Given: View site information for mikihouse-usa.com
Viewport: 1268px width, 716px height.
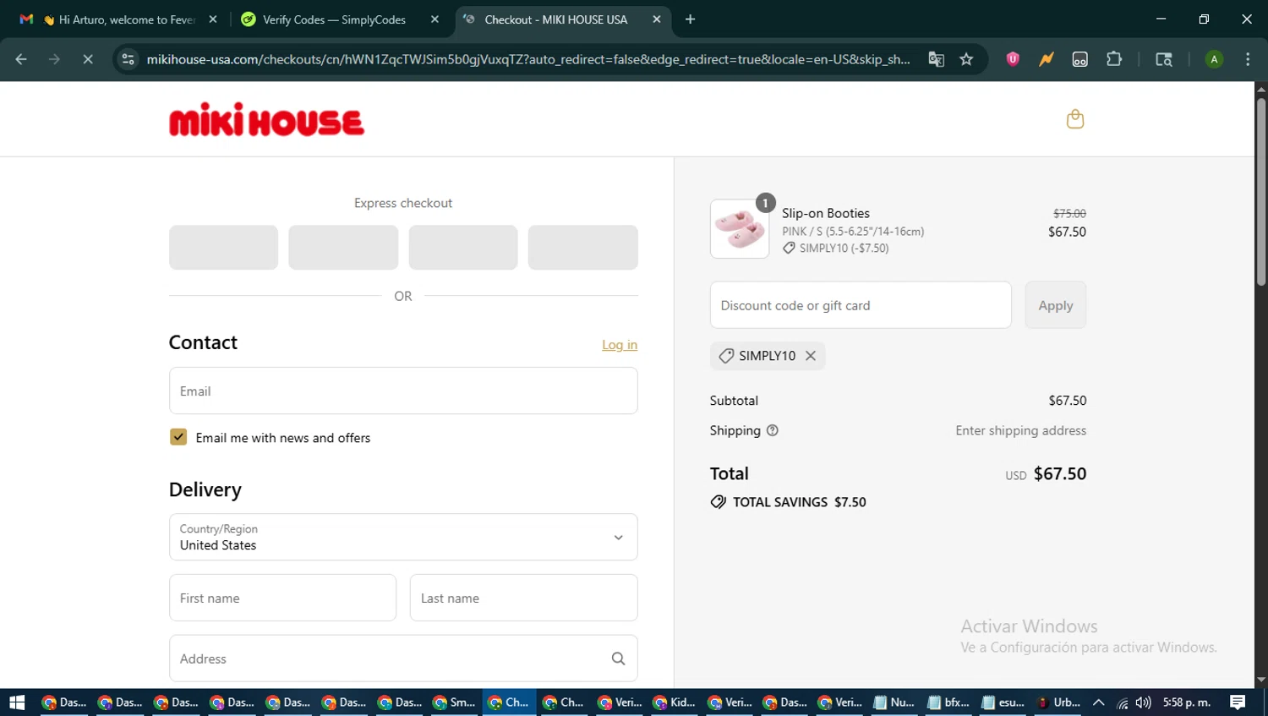Looking at the screenshot, I should pyautogui.click(x=128, y=59).
